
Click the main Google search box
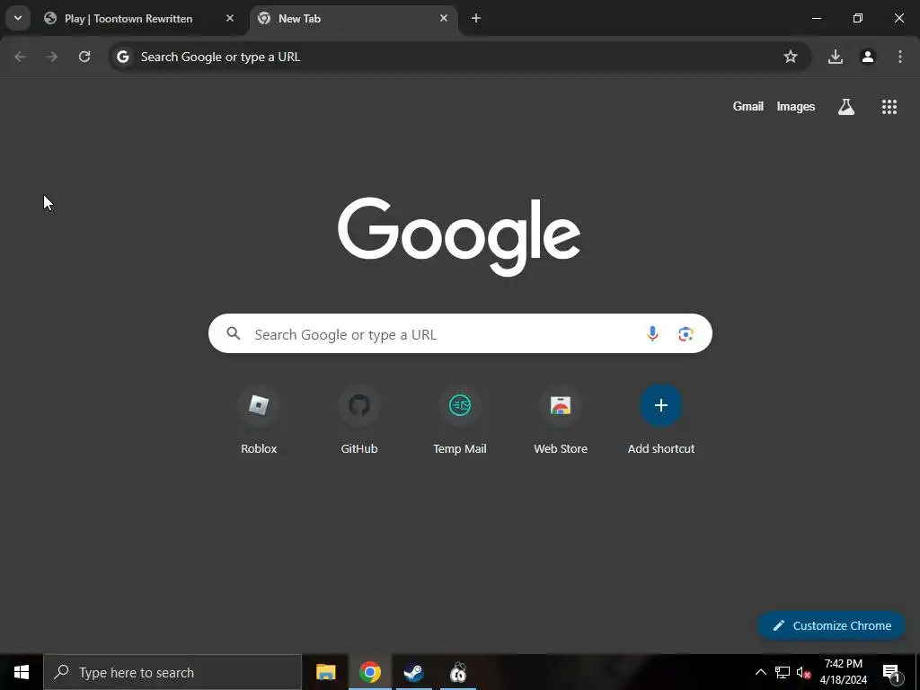[x=460, y=333]
